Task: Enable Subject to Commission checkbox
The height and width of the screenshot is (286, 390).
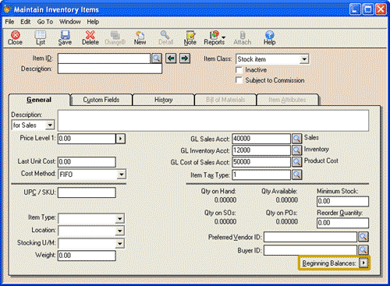Action: (239, 80)
